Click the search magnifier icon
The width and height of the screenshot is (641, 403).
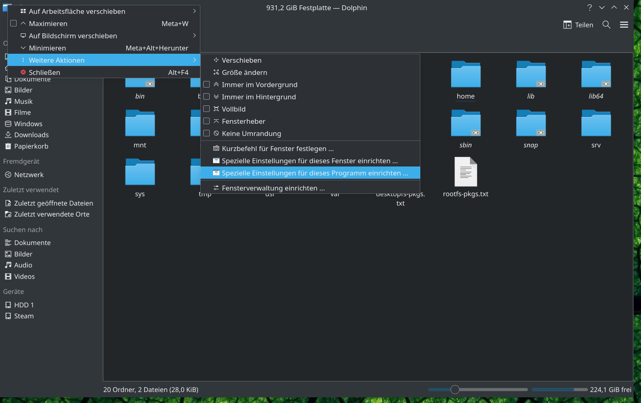[606, 25]
